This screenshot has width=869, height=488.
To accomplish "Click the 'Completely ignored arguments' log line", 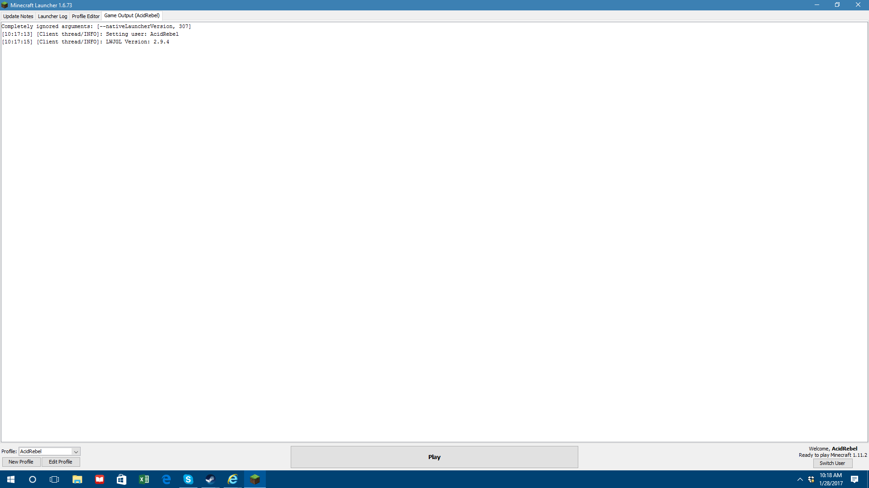I will coord(96,26).
